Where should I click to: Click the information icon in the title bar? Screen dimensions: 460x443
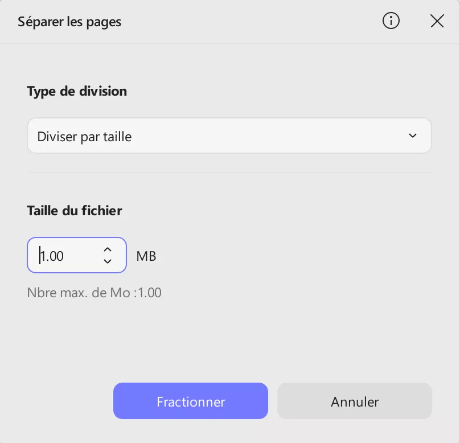click(391, 21)
